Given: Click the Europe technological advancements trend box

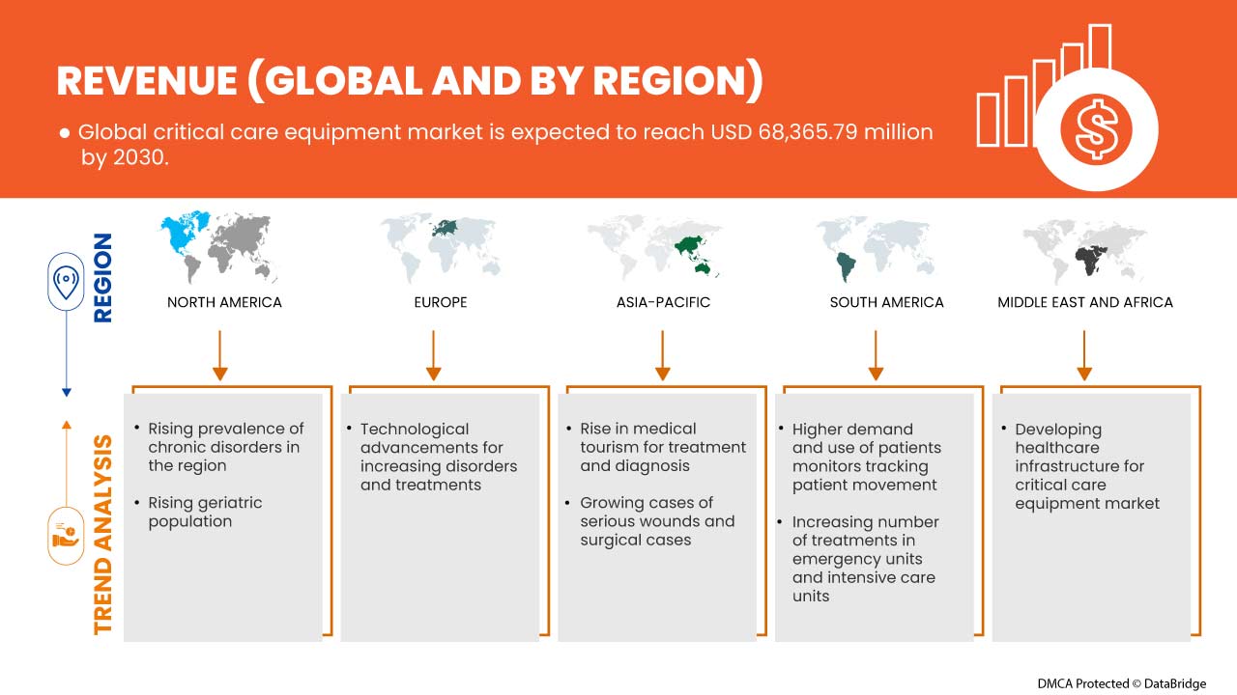Looking at the screenshot, I should 438,457.
